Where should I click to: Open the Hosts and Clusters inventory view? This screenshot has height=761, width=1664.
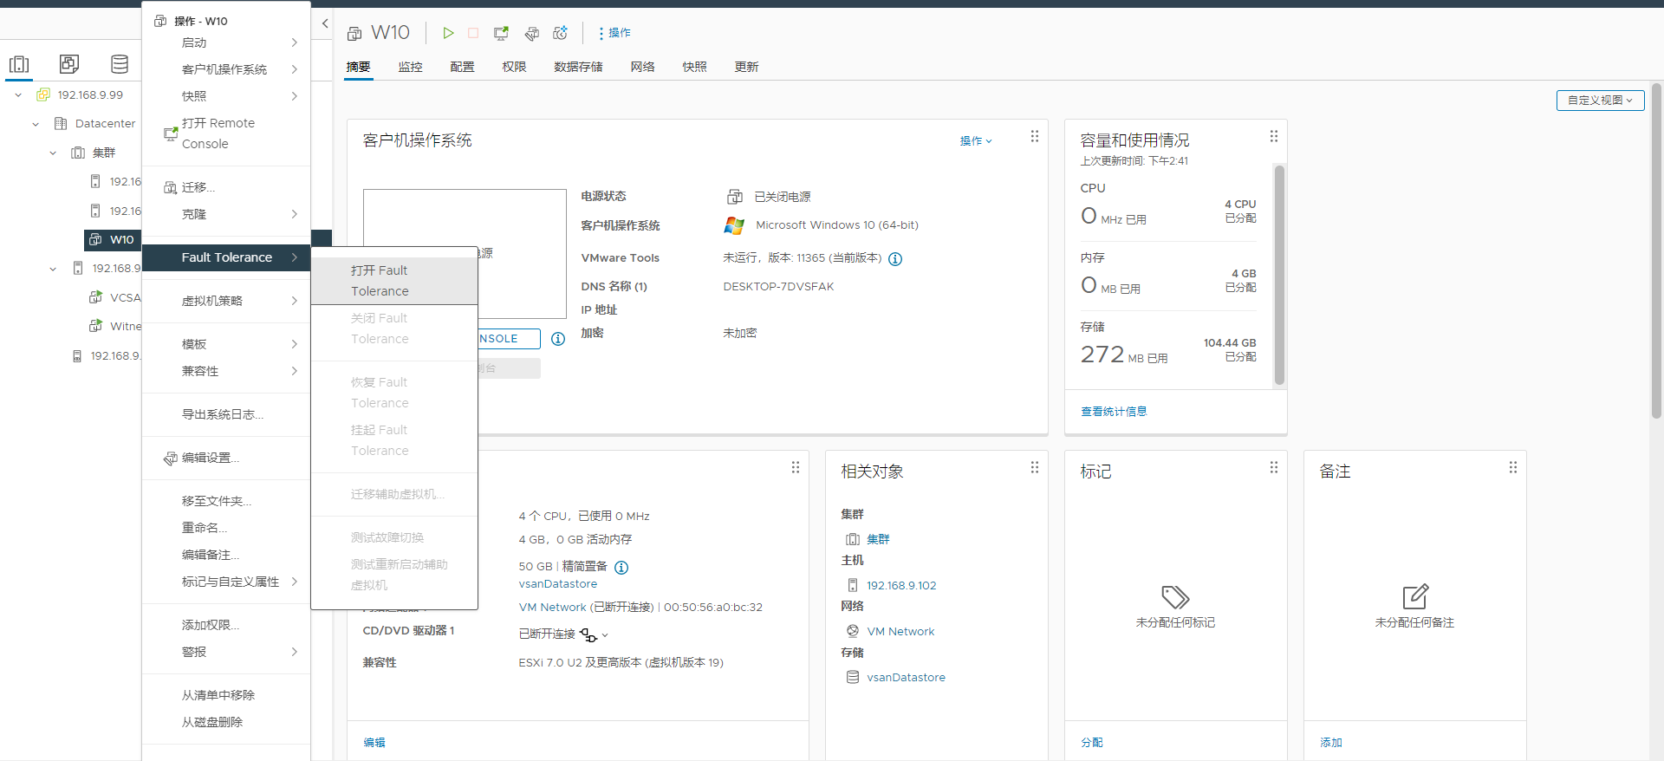coord(19,64)
